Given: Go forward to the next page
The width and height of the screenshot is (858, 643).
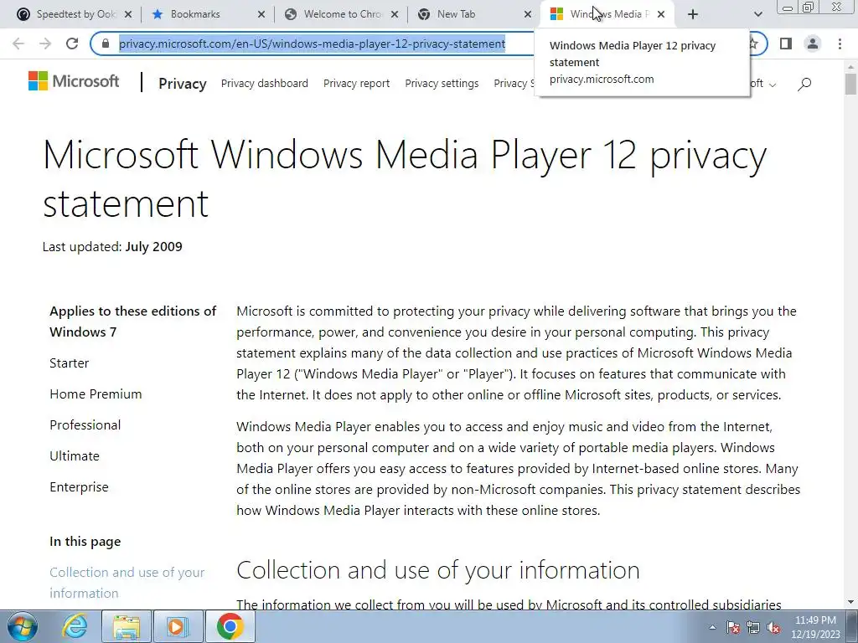Looking at the screenshot, I should pyautogui.click(x=45, y=44).
